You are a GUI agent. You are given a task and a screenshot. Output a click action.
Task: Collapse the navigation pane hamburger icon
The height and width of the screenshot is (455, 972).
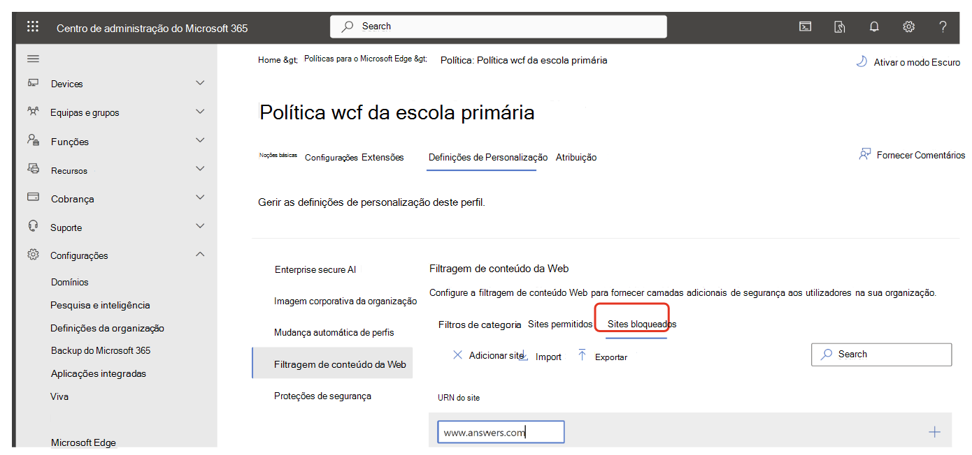point(33,59)
